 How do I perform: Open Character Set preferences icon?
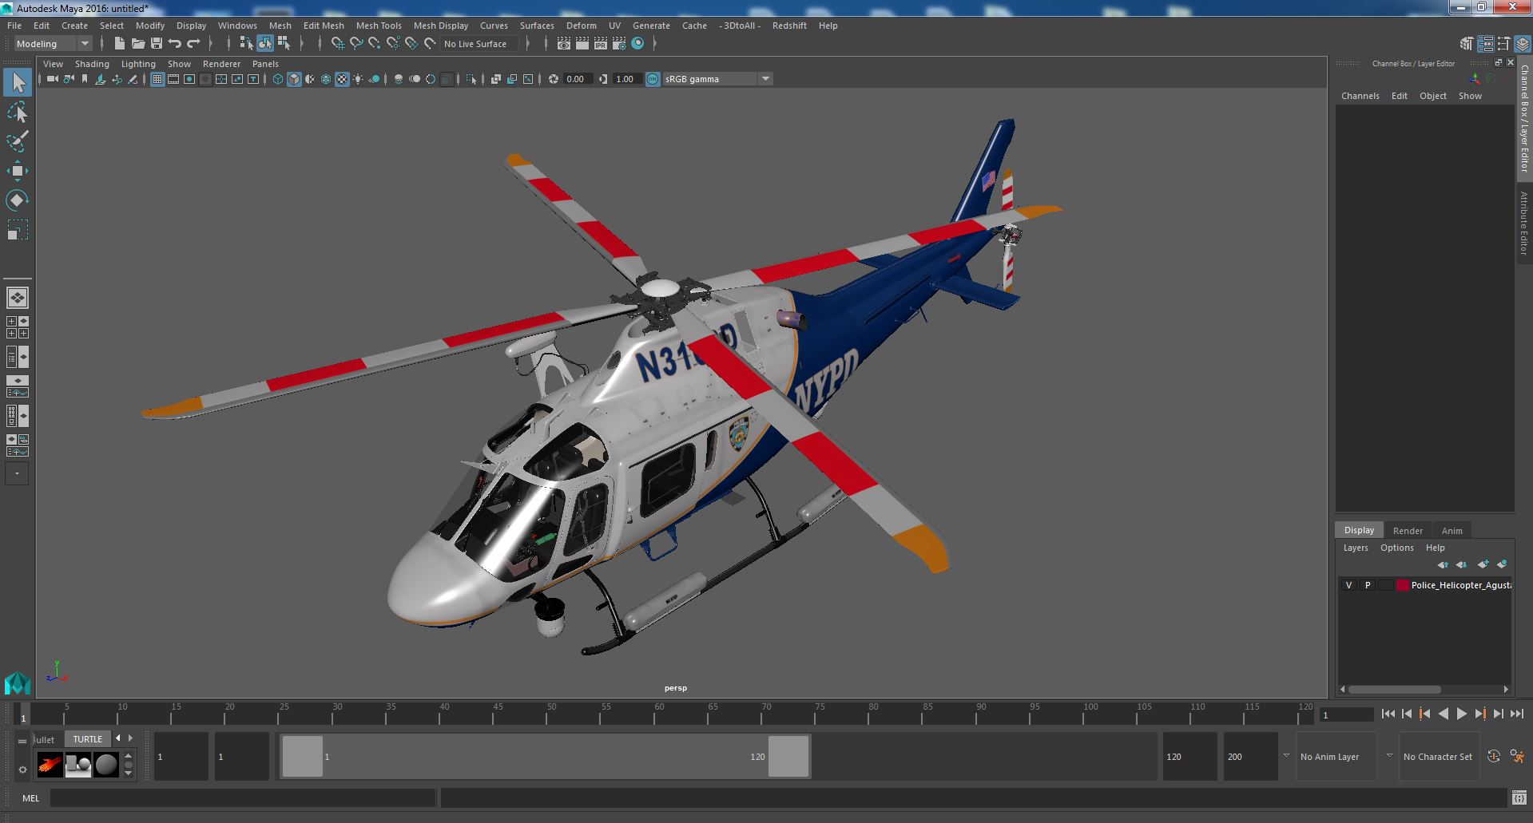point(1517,756)
